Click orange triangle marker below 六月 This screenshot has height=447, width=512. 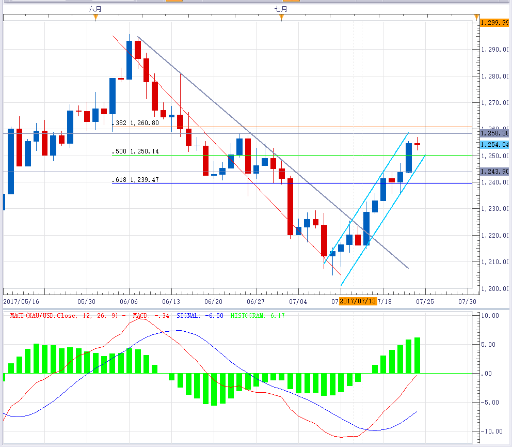coord(95,18)
